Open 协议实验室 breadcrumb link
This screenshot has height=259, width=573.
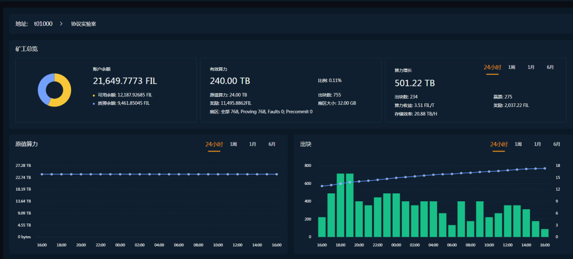pyautogui.click(x=84, y=24)
